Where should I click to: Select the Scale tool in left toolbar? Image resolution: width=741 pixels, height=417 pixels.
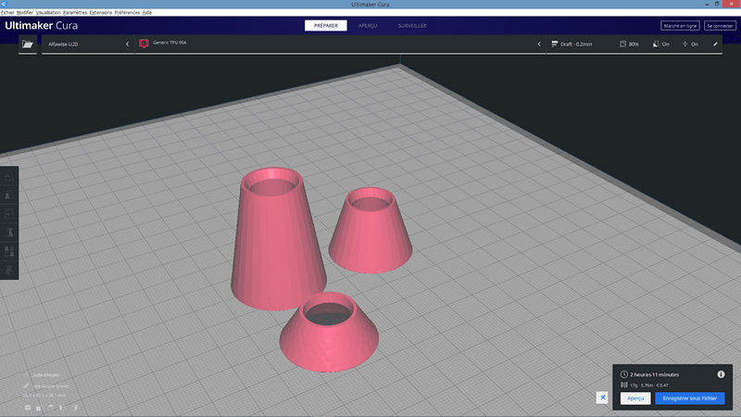[9, 195]
